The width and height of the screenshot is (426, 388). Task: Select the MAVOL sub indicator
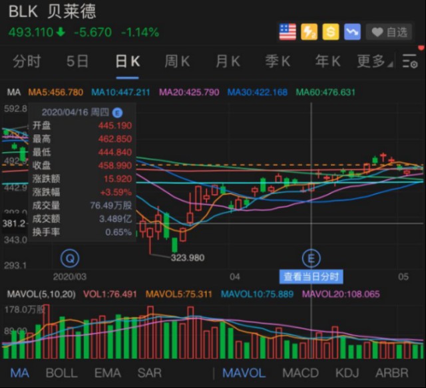pyautogui.click(x=244, y=373)
